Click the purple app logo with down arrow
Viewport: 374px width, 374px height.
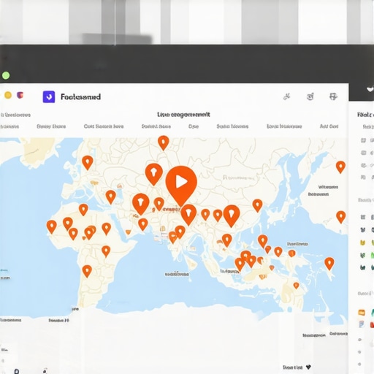click(49, 96)
